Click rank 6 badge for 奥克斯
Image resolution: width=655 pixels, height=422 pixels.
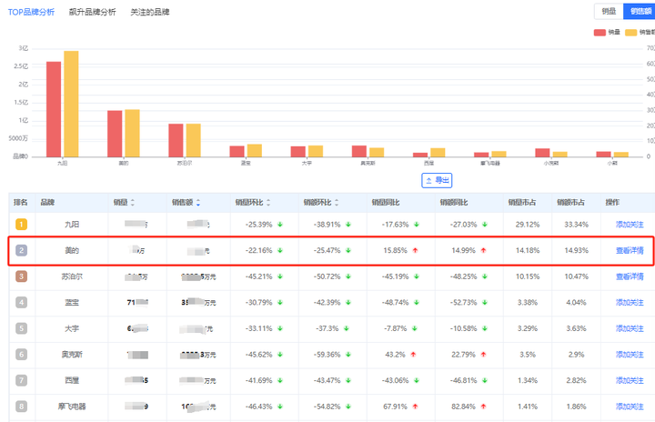pos(21,355)
